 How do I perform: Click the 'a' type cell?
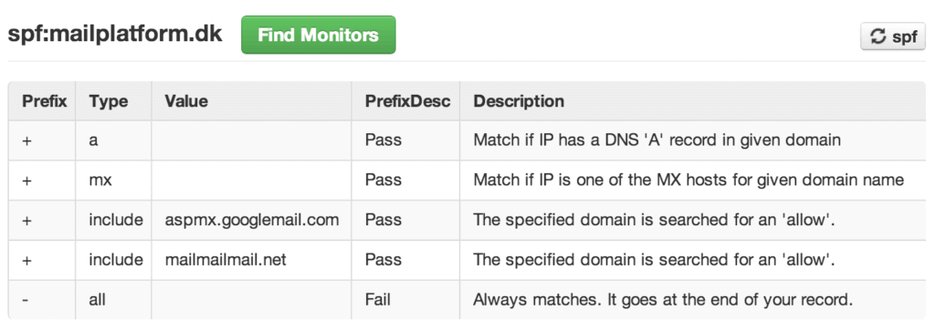[x=113, y=140]
